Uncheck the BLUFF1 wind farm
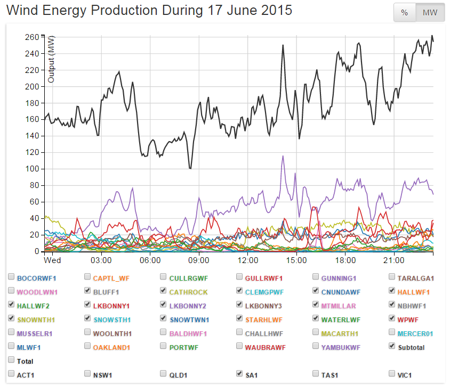450x385 pixels. click(x=88, y=291)
